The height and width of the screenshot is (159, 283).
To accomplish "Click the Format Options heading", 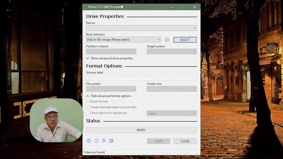I will [x=104, y=66].
